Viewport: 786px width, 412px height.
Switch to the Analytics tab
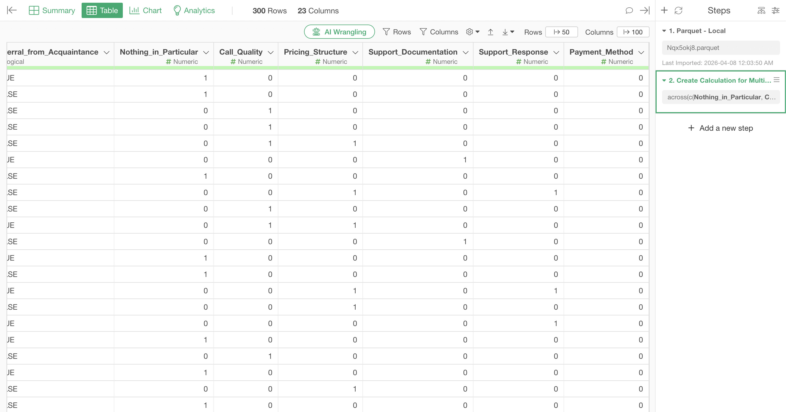(x=194, y=10)
